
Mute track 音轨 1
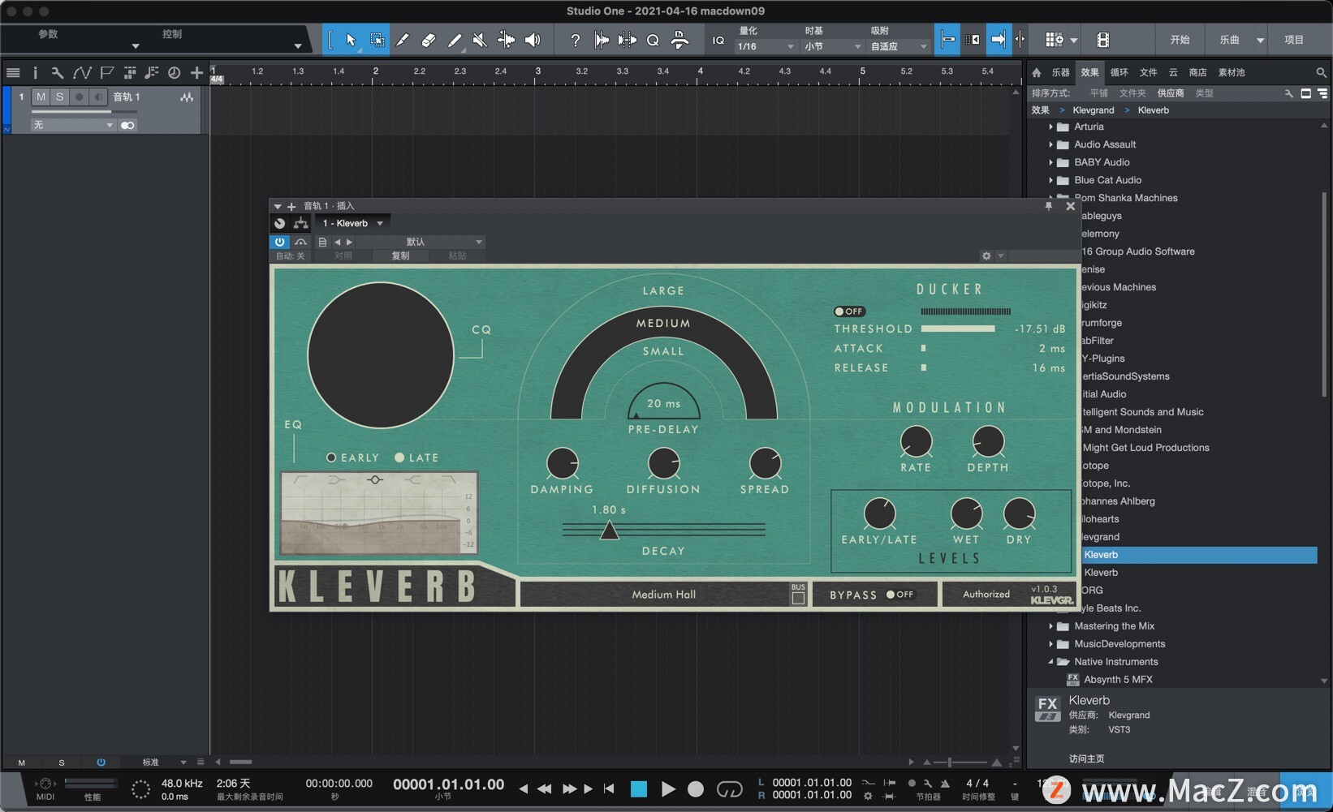[x=41, y=97]
